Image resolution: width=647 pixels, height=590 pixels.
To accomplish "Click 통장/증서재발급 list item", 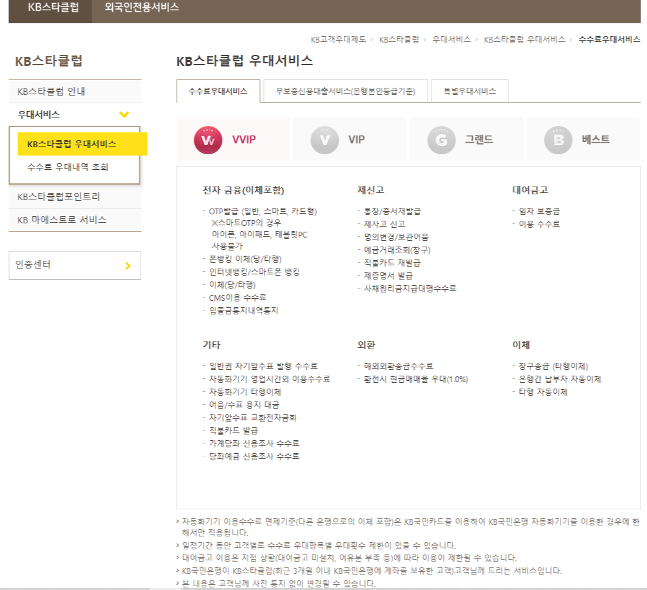I will coord(392,211).
